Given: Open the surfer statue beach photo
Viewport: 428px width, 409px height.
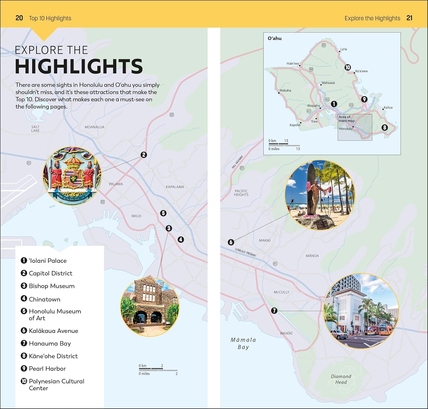Looking at the screenshot, I should [x=320, y=195].
